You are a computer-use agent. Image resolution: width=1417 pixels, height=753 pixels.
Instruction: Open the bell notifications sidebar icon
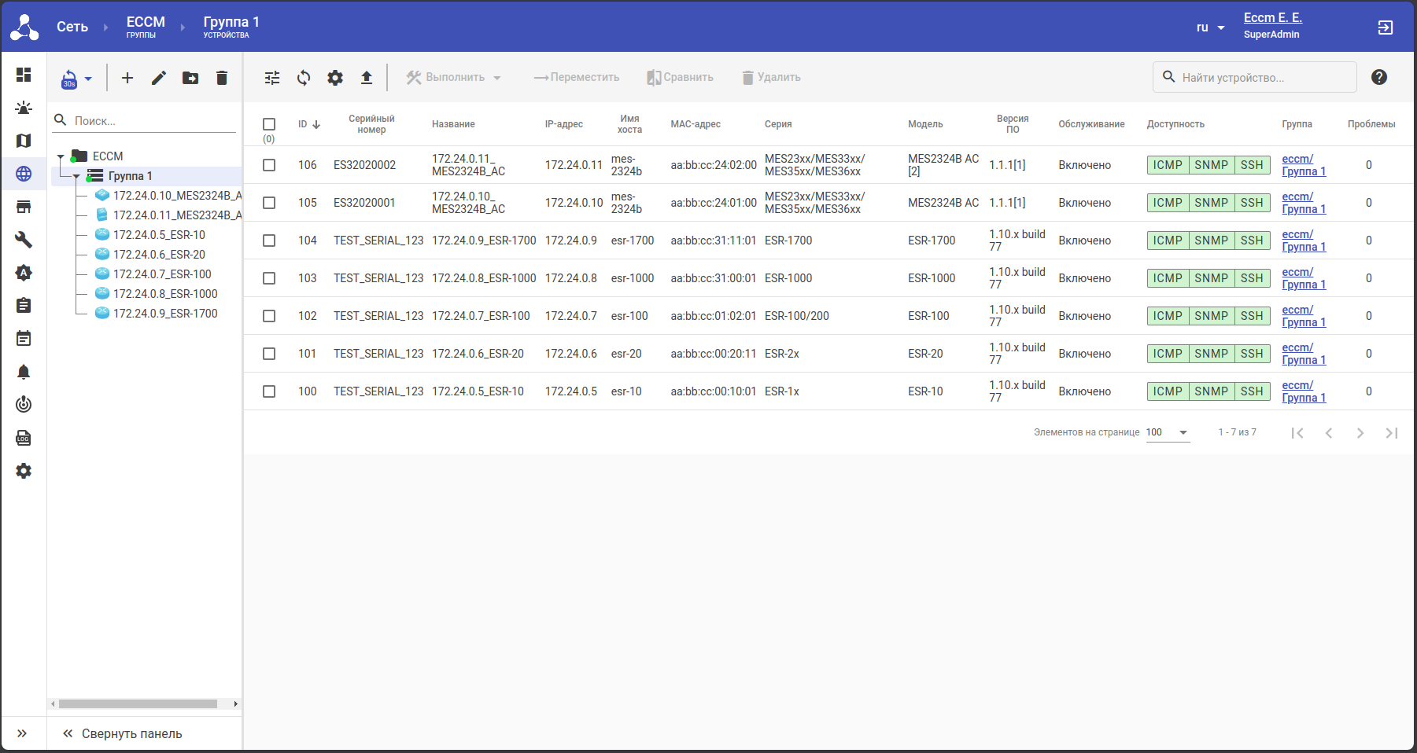coord(24,372)
